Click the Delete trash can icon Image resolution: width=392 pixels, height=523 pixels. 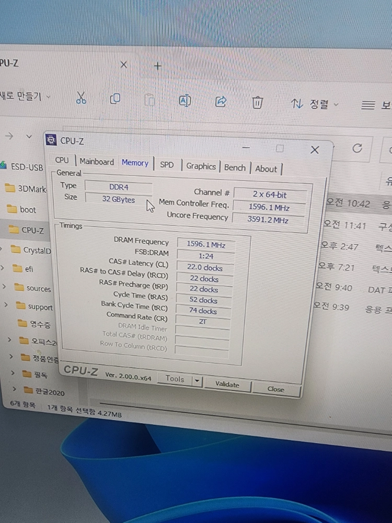tap(257, 102)
